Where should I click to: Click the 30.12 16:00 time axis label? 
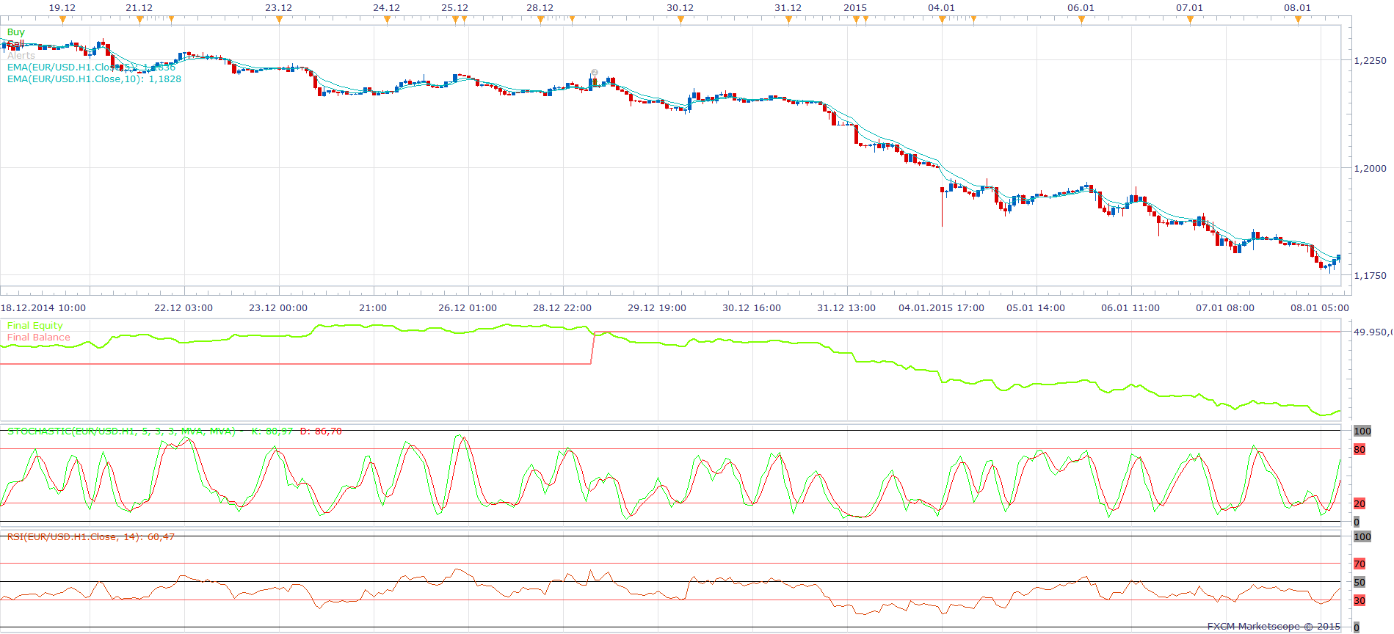tap(752, 308)
